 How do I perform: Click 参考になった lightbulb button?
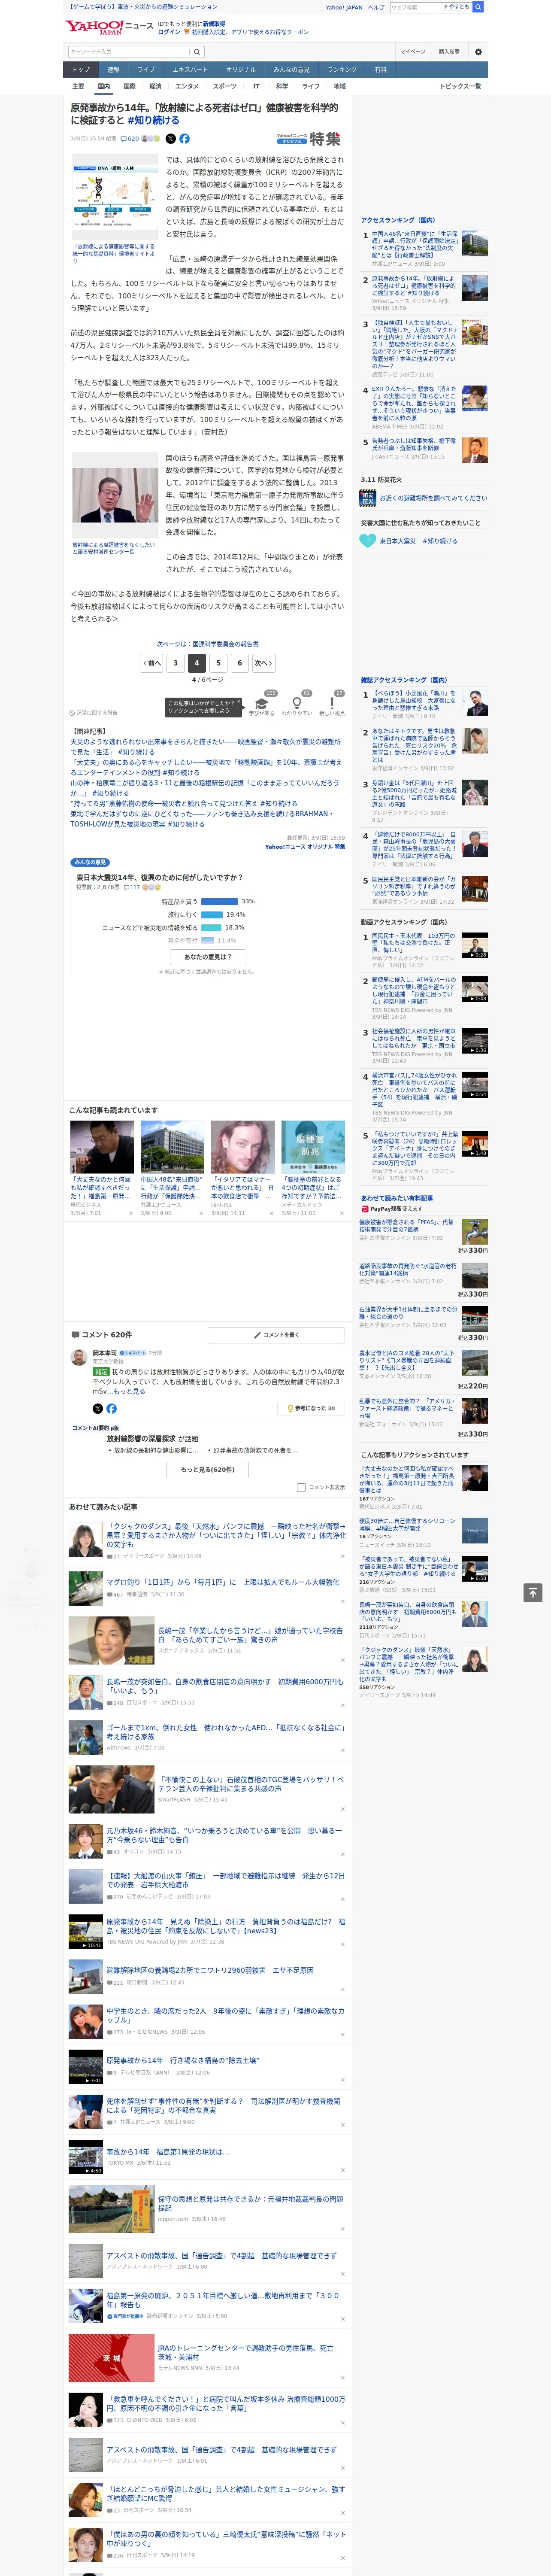(x=311, y=1408)
